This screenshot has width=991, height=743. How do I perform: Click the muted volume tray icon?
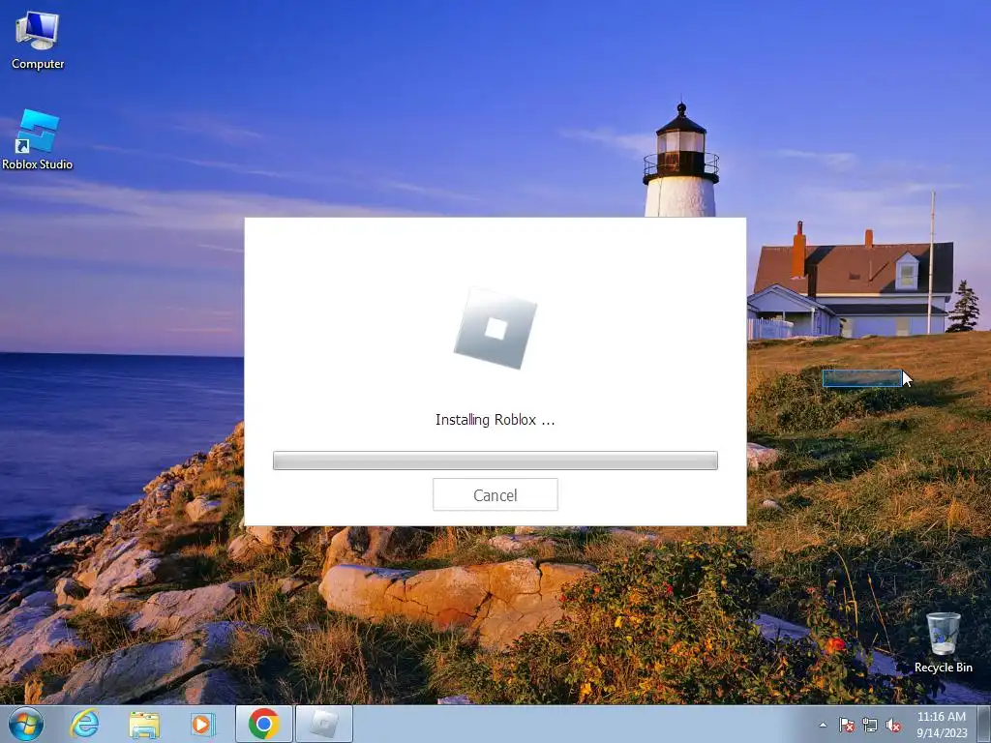[893, 725]
